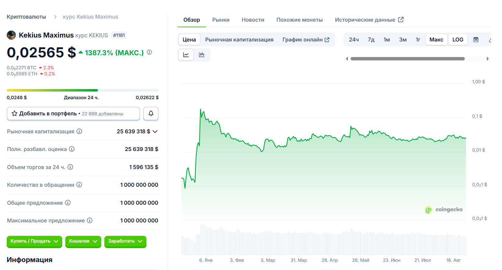502x270 pixels.
Task: Open the calendar date range picker
Action: click(476, 40)
